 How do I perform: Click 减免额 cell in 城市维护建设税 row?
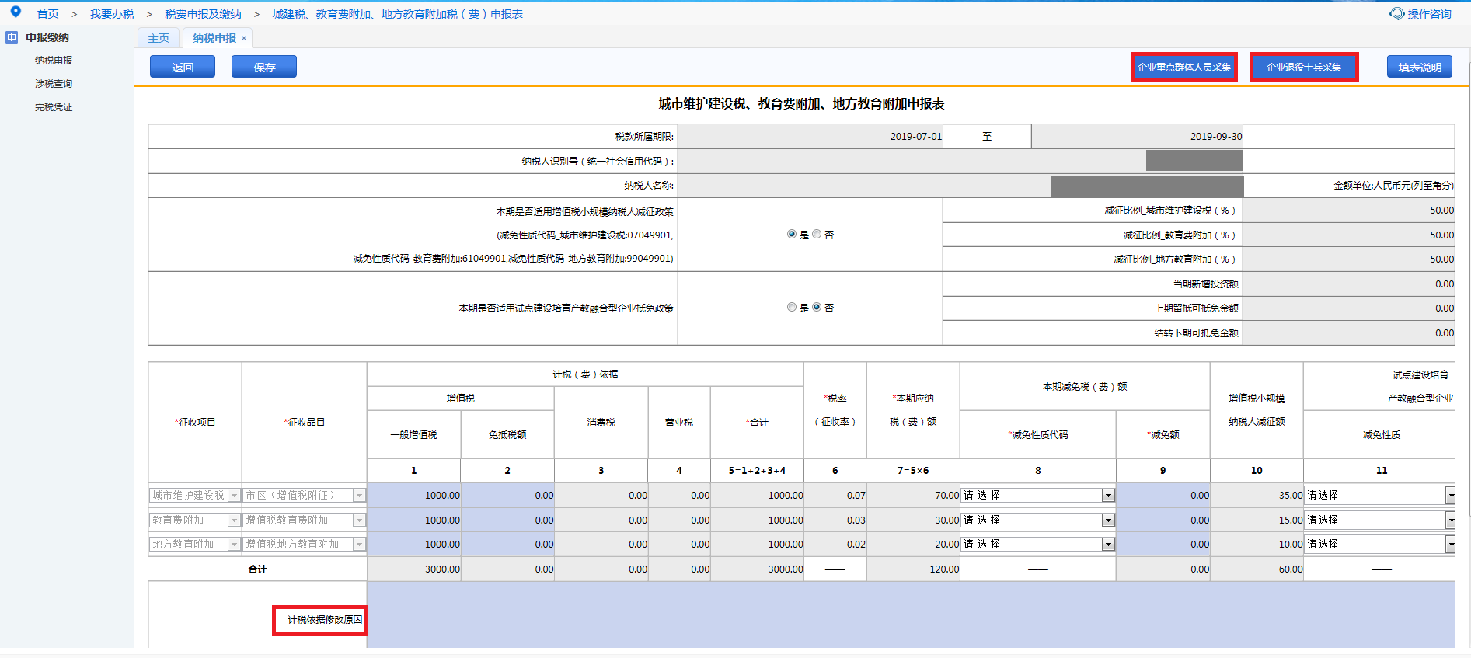pyautogui.click(x=1163, y=495)
